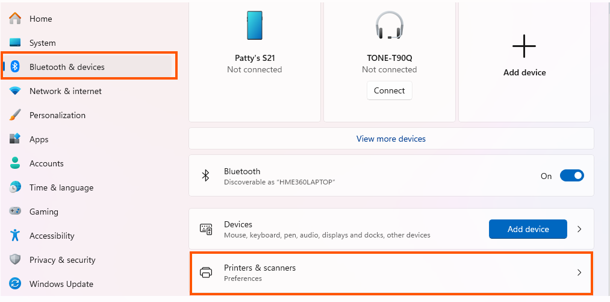Viewport: 610px width, 302px height.
Task: Click the Network & internet Wi-Fi icon
Action: pyautogui.click(x=16, y=91)
